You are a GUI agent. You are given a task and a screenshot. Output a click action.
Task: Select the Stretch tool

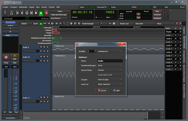(53, 24)
